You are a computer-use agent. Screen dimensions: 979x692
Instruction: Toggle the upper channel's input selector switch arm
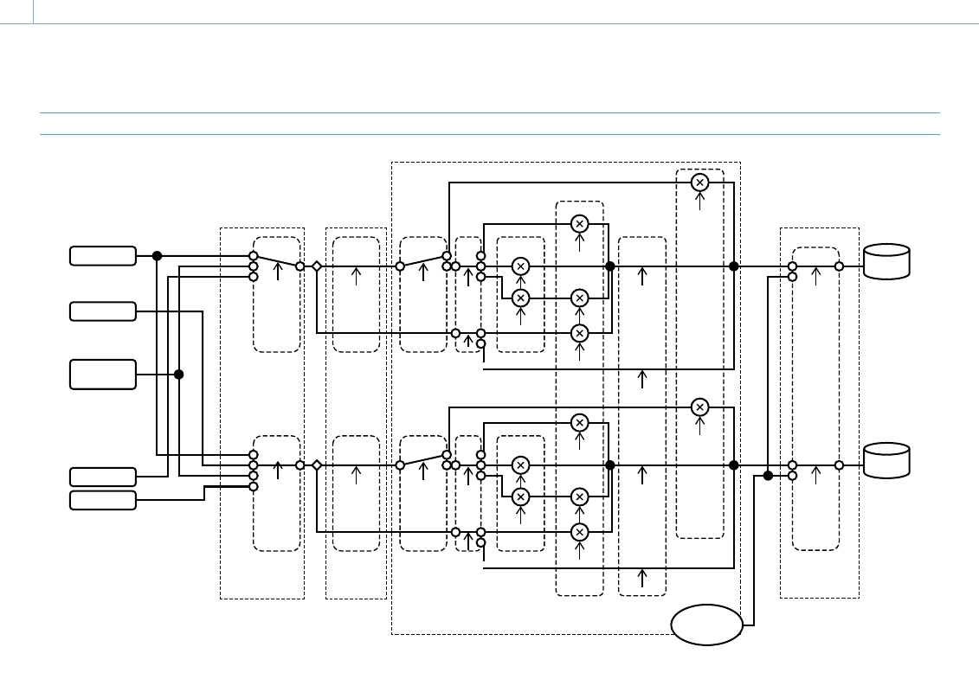pyautogui.click(x=277, y=261)
